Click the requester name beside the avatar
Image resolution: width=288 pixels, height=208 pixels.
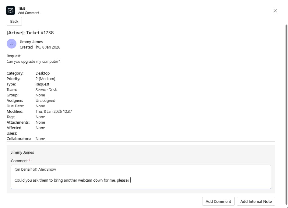(31, 42)
